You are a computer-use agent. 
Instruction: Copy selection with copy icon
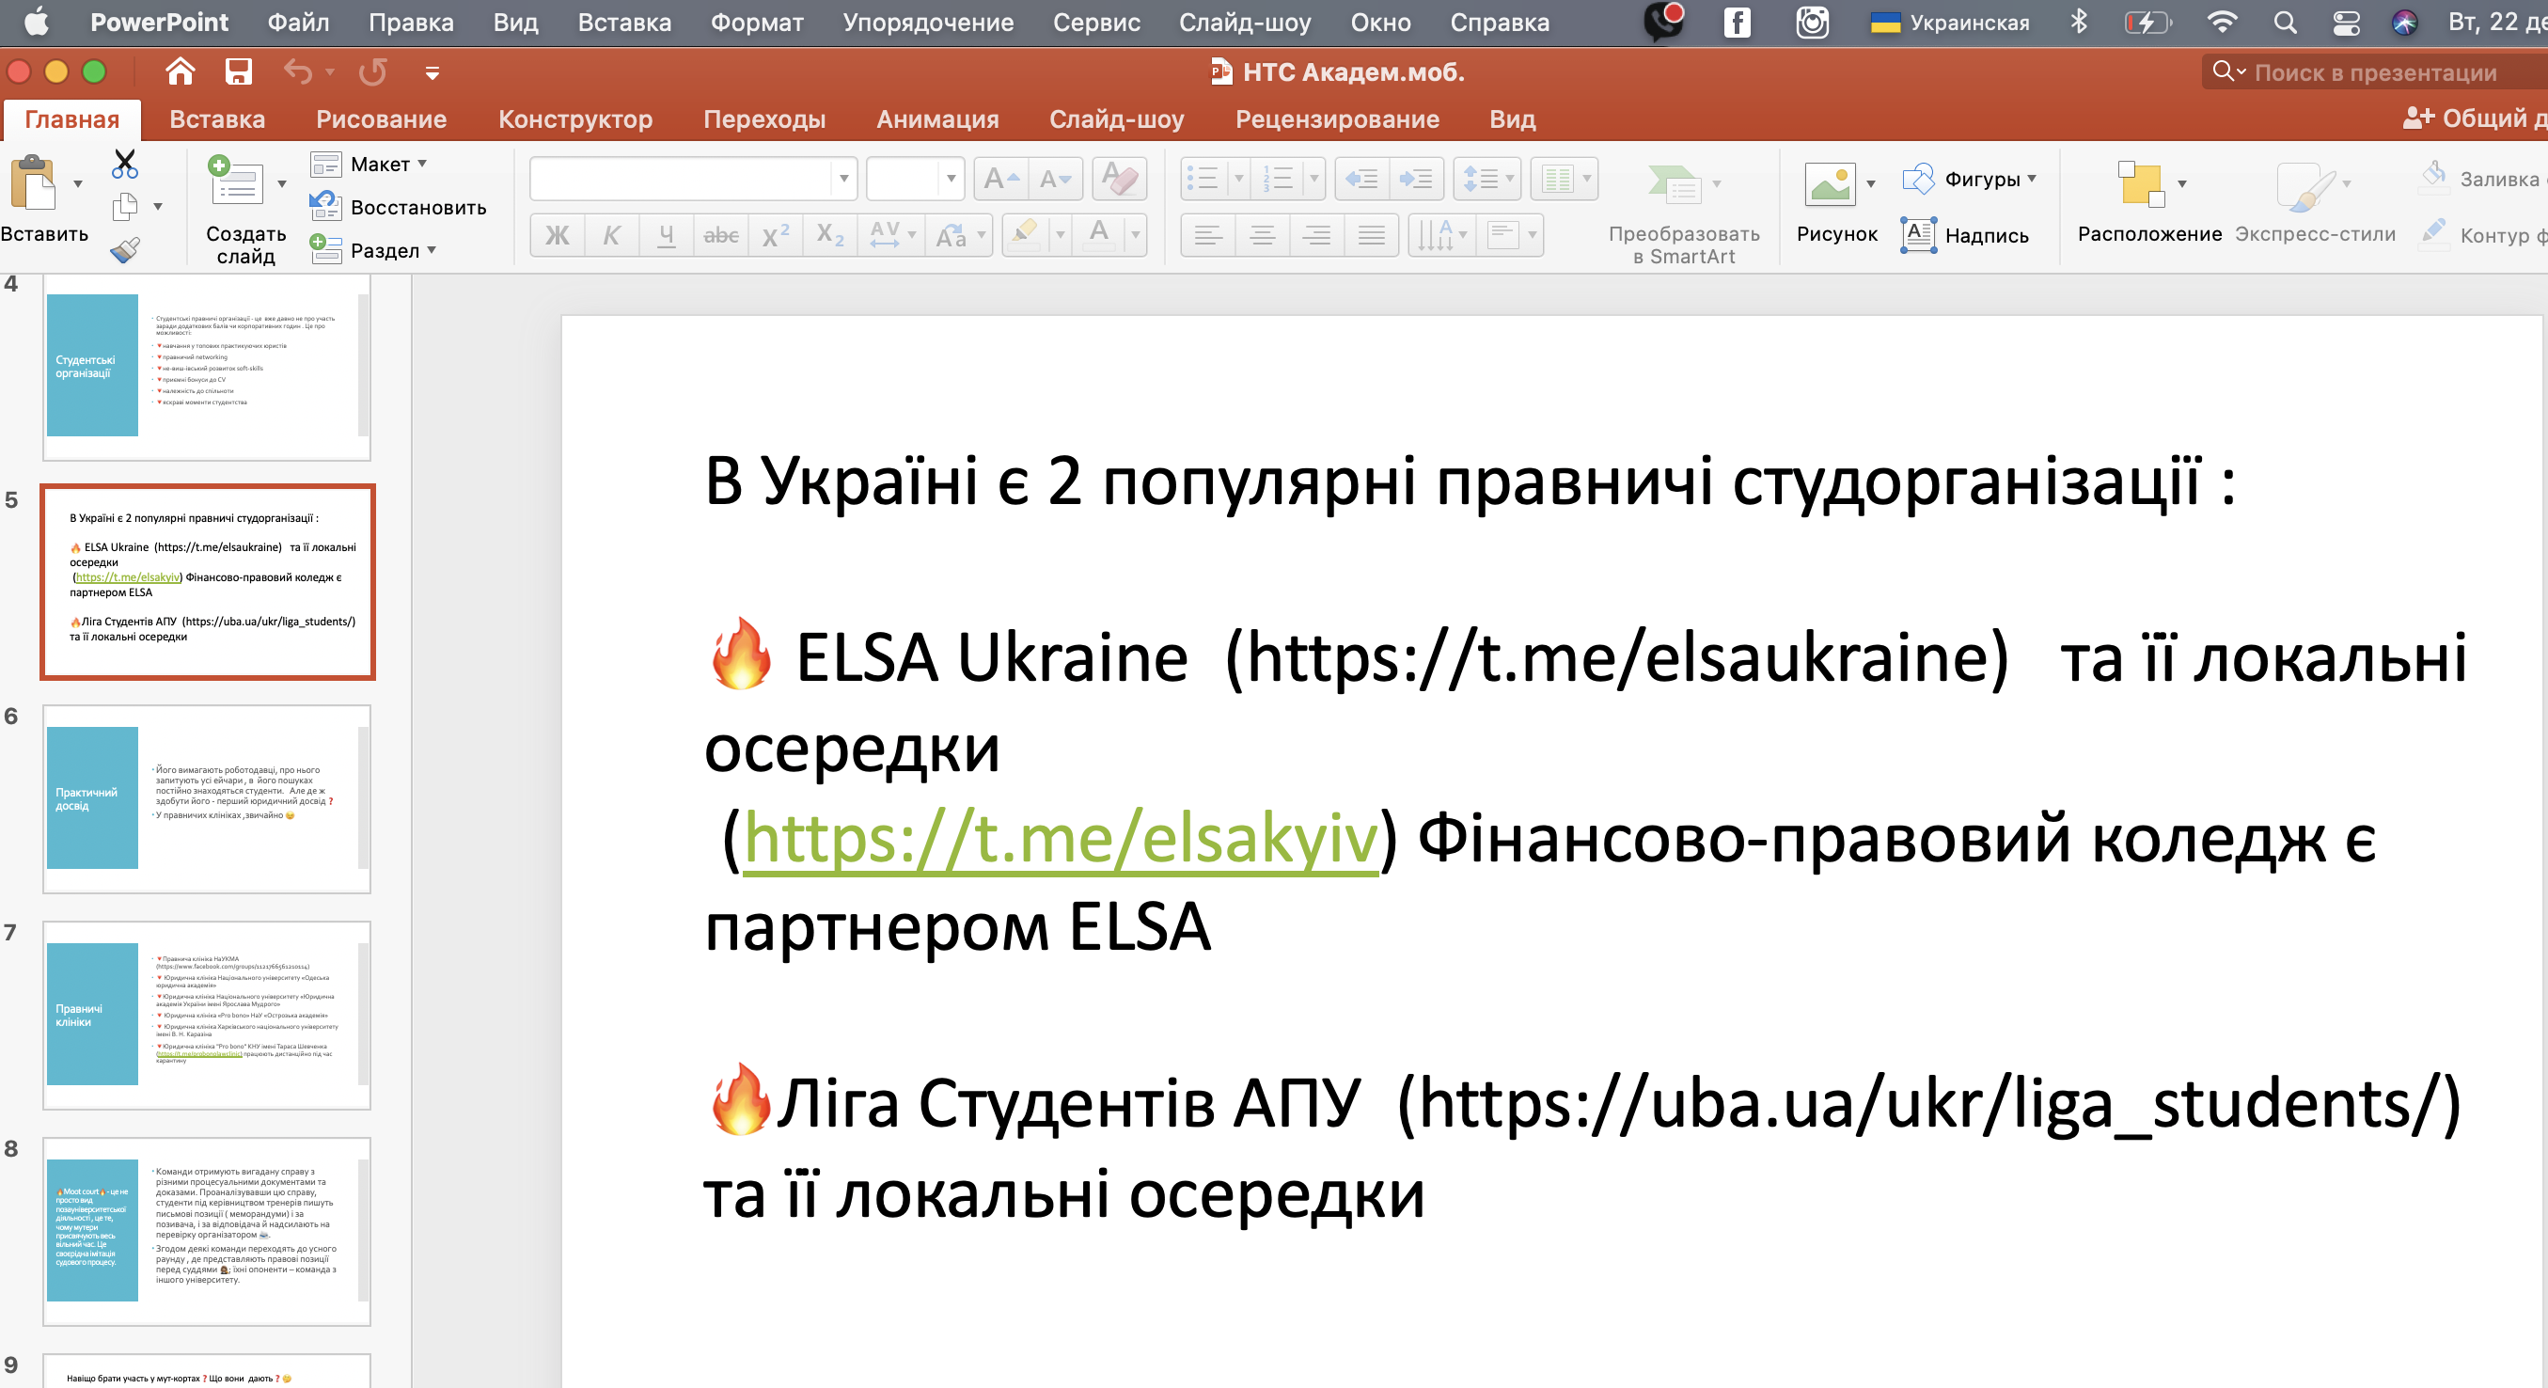pyautogui.click(x=125, y=207)
